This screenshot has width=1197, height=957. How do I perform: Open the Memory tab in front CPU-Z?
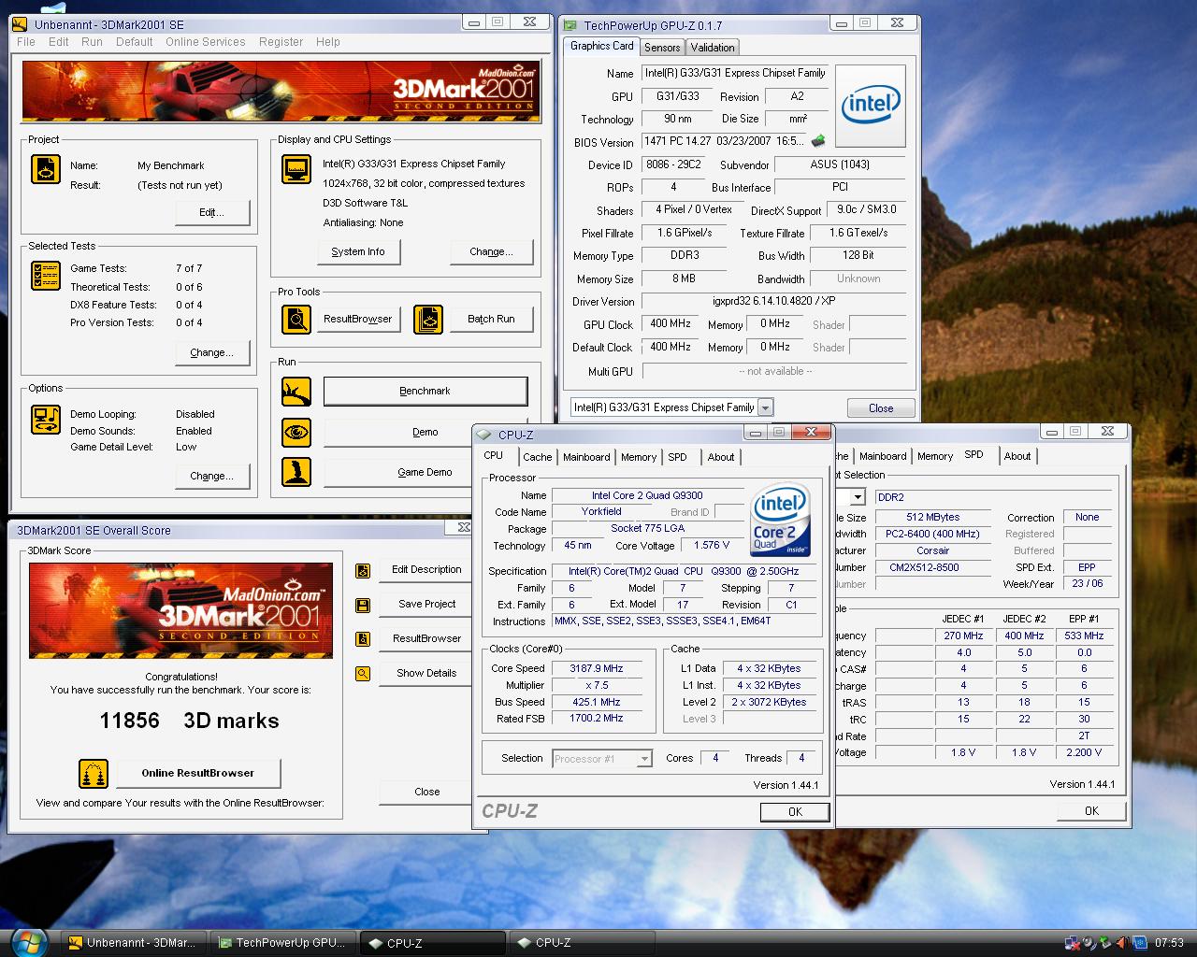pyautogui.click(x=639, y=457)
